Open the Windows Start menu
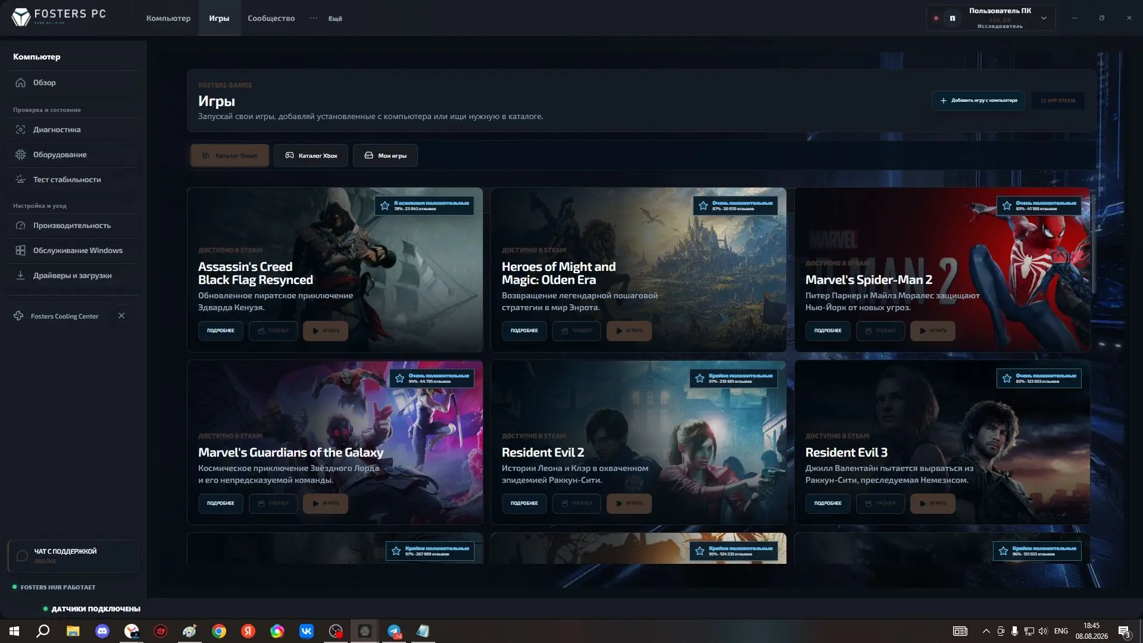Viewport: 1143px width, 643px height. (14, 631)
